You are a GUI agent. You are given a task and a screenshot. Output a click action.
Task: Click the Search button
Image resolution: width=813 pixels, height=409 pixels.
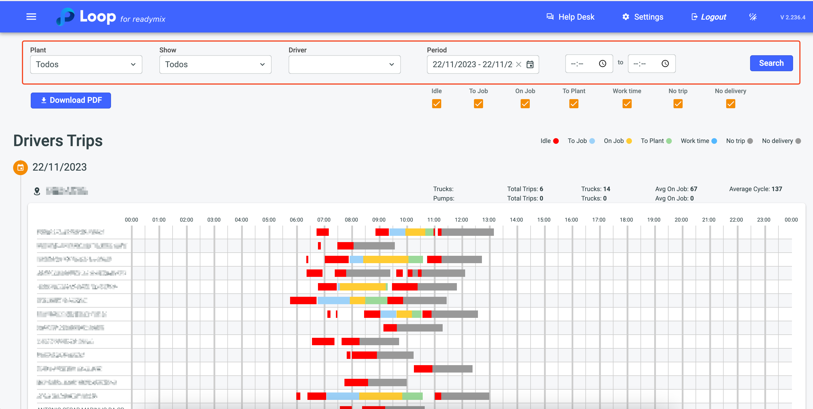[771, 63]
